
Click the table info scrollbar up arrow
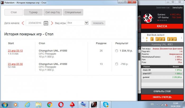pos(139,51)
